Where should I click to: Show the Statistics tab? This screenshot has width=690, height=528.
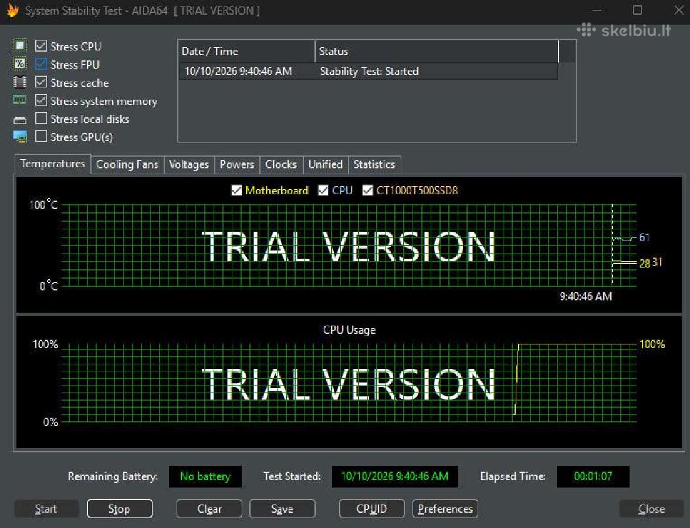374,164
